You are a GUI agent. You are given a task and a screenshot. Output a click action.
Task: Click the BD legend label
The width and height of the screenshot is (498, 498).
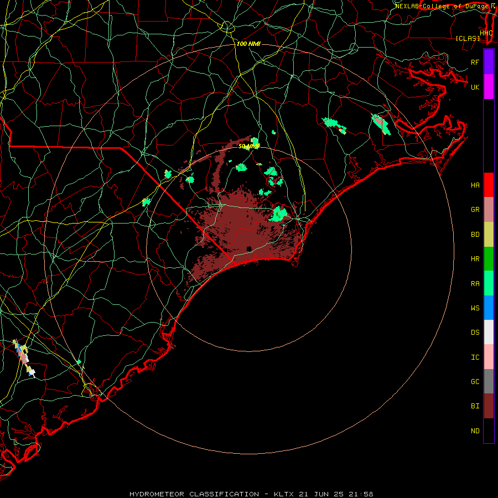(x=475, y=235)
